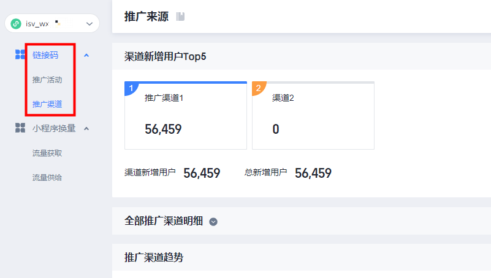Select the 渠道2 card
The image size is (491, 278).
coord(313,116)
